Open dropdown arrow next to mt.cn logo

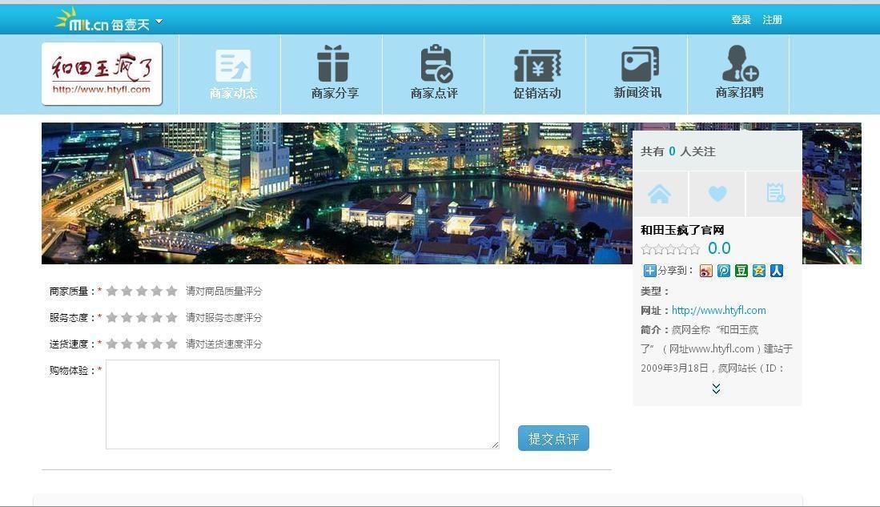(159, 22)
